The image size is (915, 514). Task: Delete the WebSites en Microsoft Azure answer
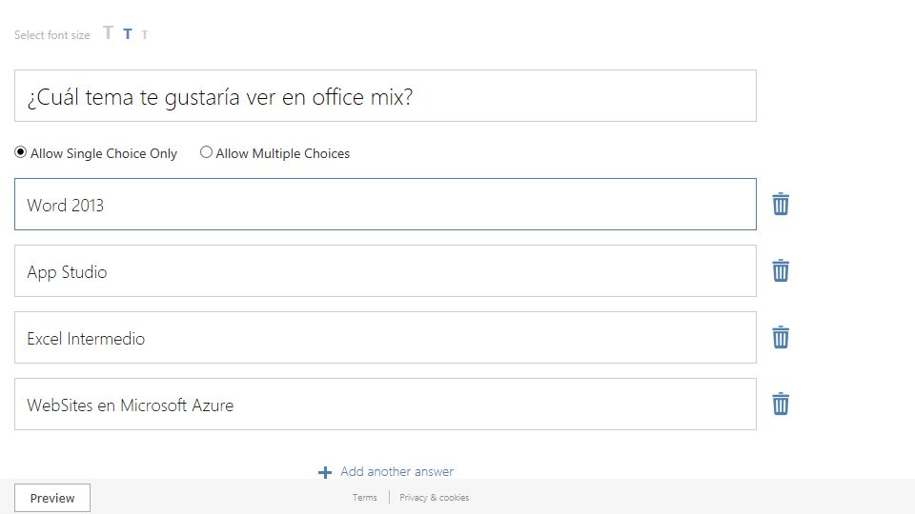(x=781, y=404)
